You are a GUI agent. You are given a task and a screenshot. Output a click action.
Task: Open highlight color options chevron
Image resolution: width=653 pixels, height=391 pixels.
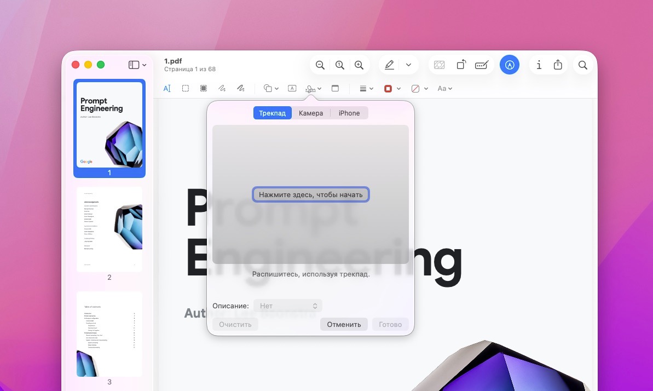408,65
